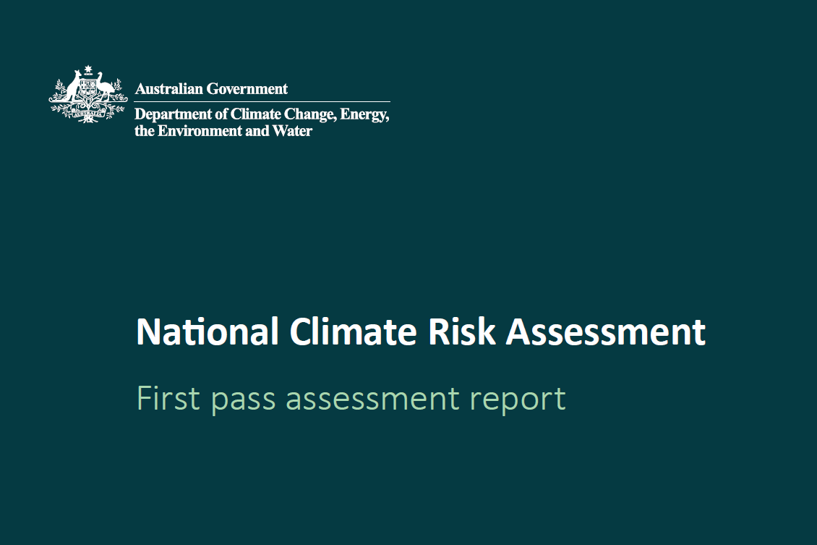
Task: Click the word "National" in the title
Action: click(x=207, y=332)
